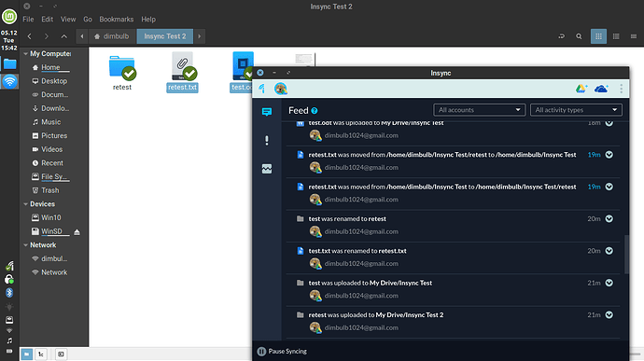Open file manager search

579,36
